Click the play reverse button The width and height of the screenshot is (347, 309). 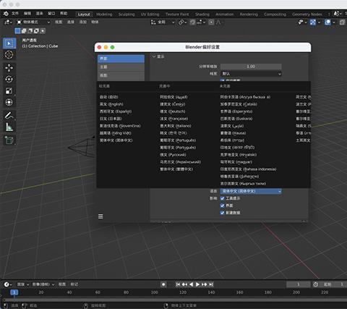click(x=191, y=284)
